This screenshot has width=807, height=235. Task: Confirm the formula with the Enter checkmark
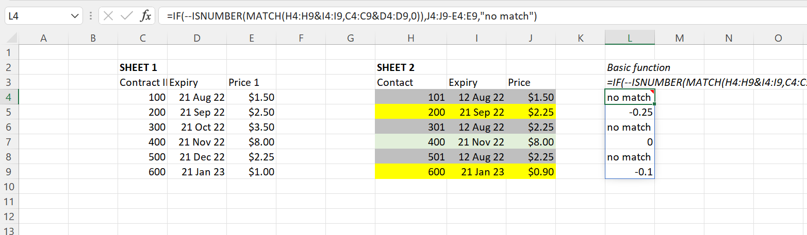[127, 16]
